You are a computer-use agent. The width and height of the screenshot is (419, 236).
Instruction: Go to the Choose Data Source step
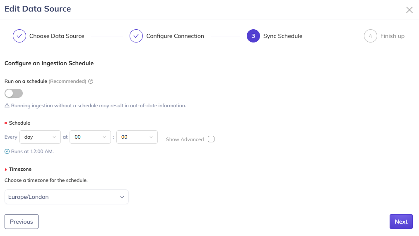coord(57,36)
